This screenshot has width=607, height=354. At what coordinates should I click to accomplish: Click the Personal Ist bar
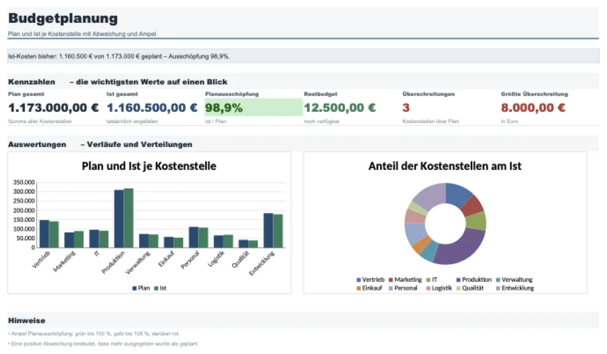pyautogui.click(x=203, y=238)
